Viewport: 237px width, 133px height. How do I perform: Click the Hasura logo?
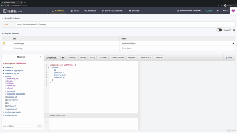10,11
